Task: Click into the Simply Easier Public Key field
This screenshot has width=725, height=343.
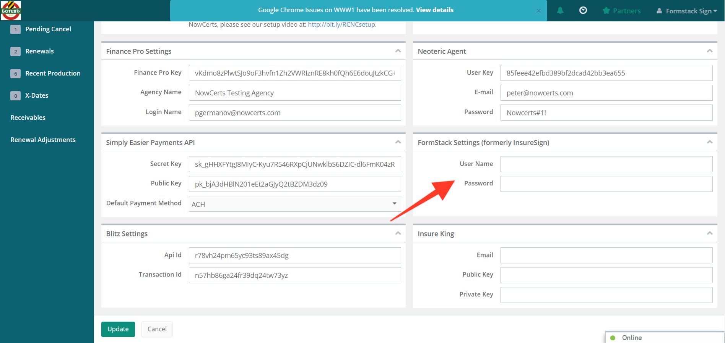Action: [295, 184]
